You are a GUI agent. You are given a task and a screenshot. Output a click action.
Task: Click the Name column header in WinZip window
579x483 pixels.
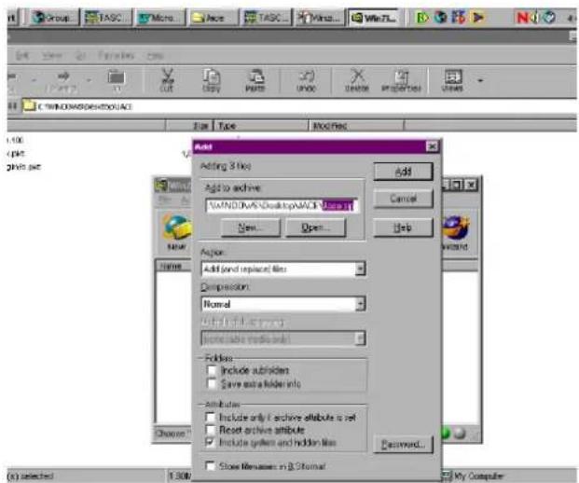click(173, 267)
